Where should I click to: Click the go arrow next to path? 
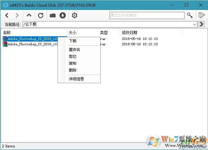201,24
